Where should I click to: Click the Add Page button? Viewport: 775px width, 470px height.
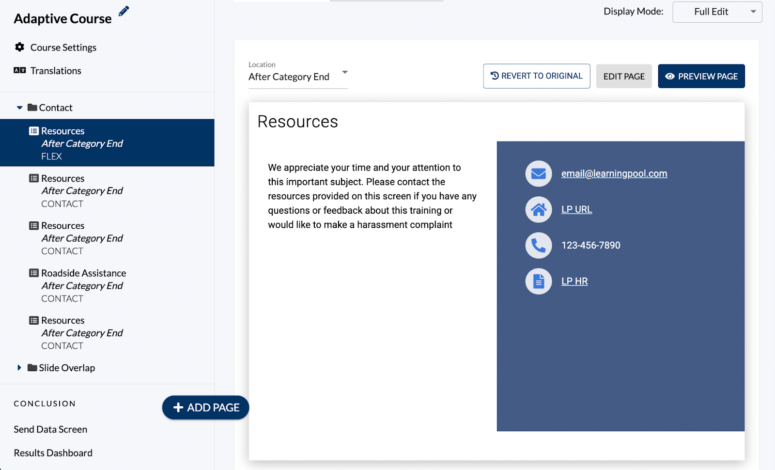(206, 407)
